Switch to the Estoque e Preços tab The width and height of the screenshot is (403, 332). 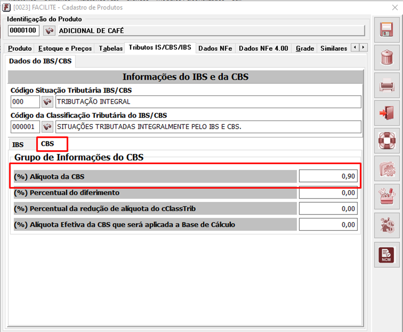tap(65, 48)
